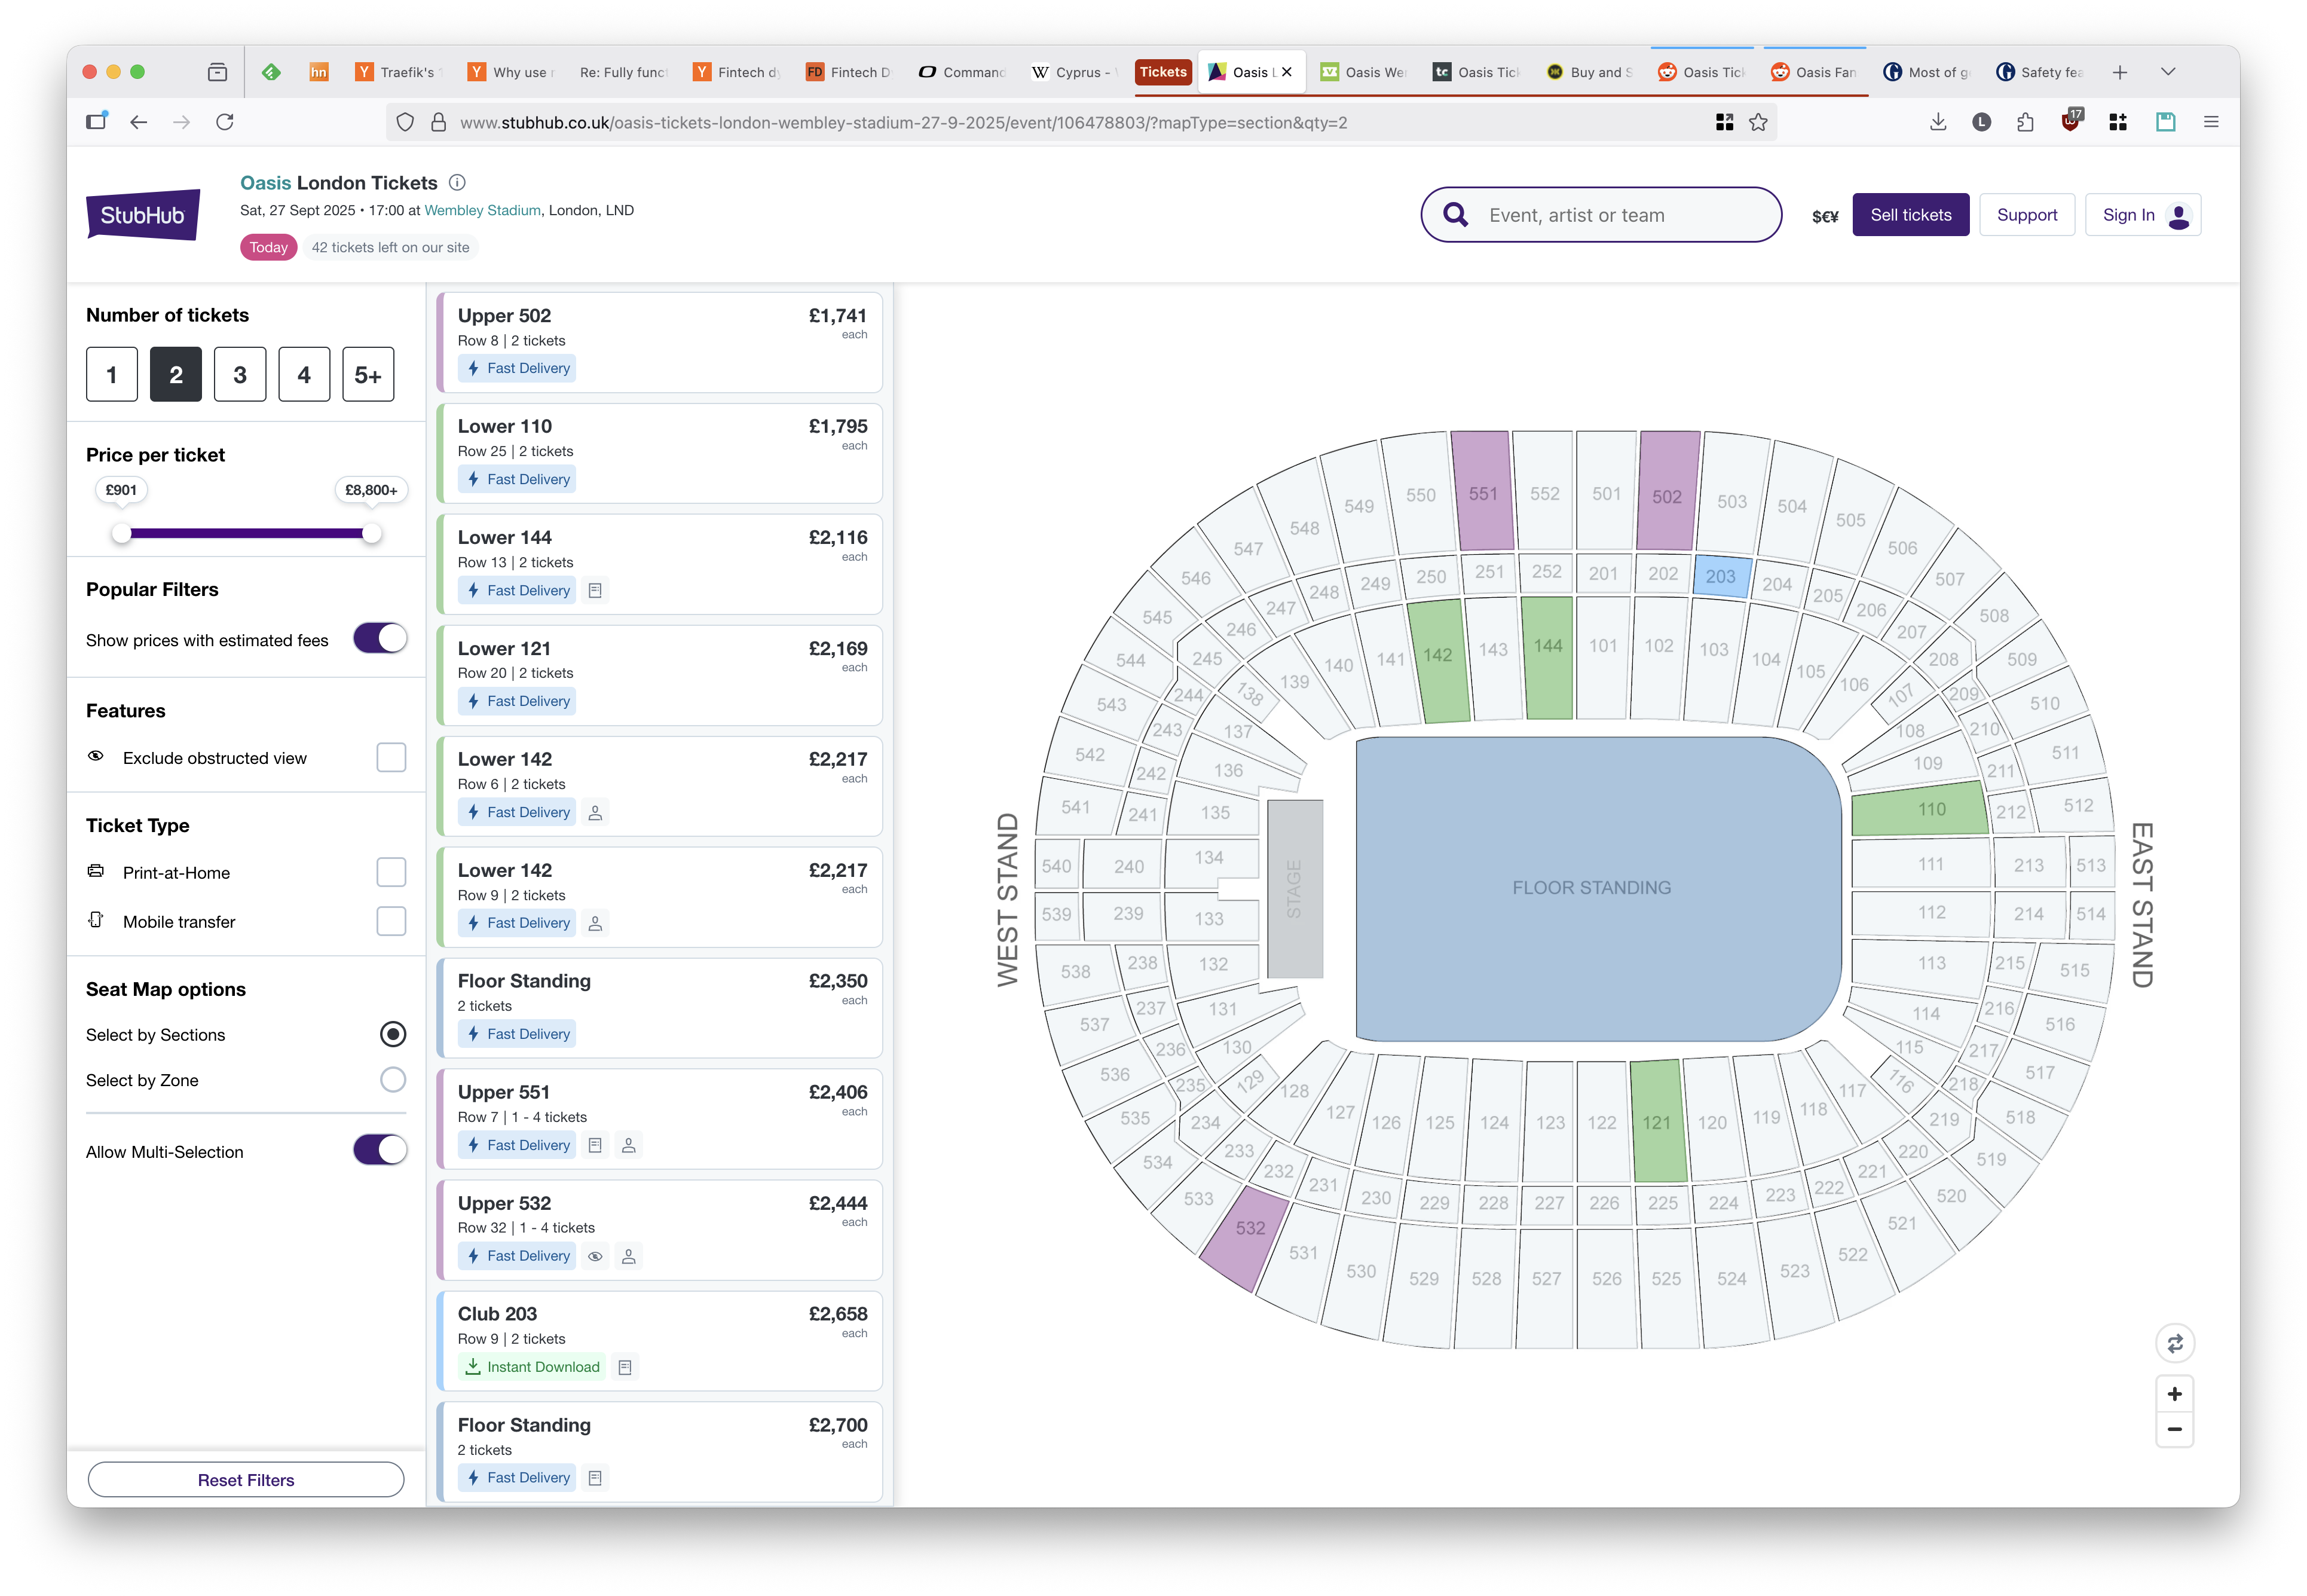Expand the browser tab list chevron
The height and width of the screenshot is (1596, 2307).
click(x=2167, y=72)
